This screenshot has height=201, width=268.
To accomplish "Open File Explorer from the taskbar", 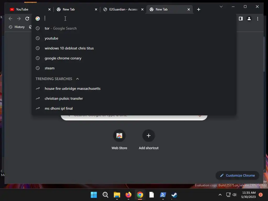I will tap(117, 195).
